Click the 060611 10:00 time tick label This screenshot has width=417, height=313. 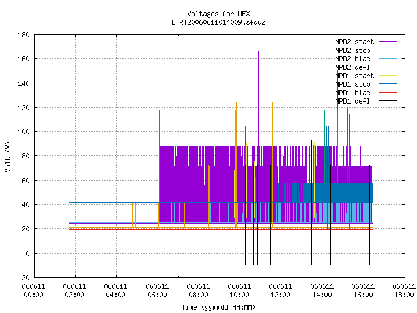point(239,291)
